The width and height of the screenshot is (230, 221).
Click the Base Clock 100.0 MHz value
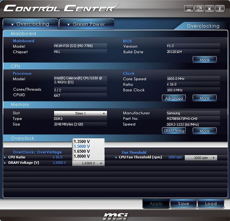(175, 90)
